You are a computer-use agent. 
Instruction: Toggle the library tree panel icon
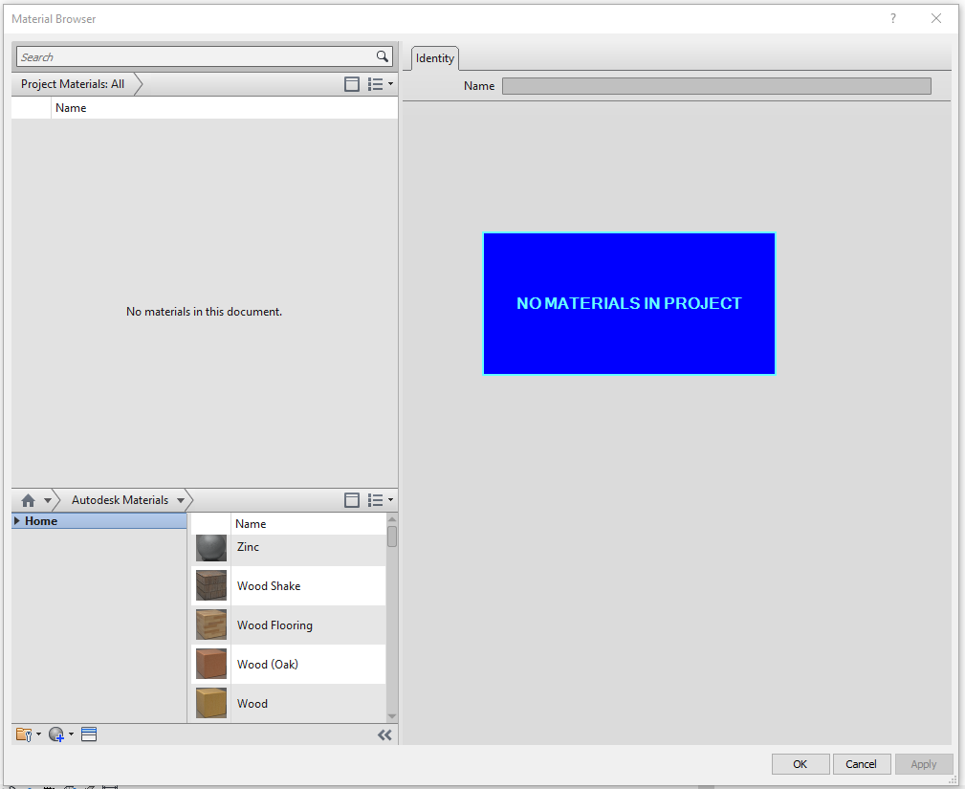(351, 500)
